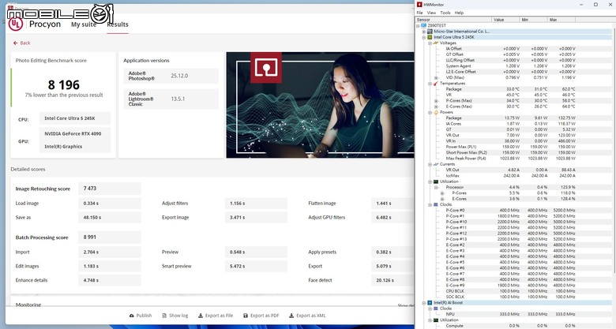The height and width of the screenshot is (329, 616).
Task: Collapse the Processor utilization entry
Action: pyautogui.click(x=436, y=187)
